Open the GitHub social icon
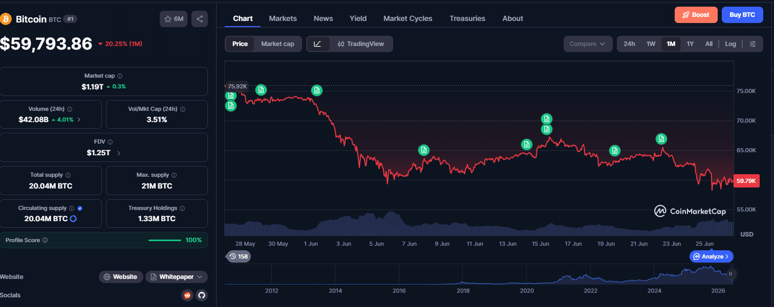The height and width of the screenshot is (307, 774). pyautogui.click(x=202, y=295)
